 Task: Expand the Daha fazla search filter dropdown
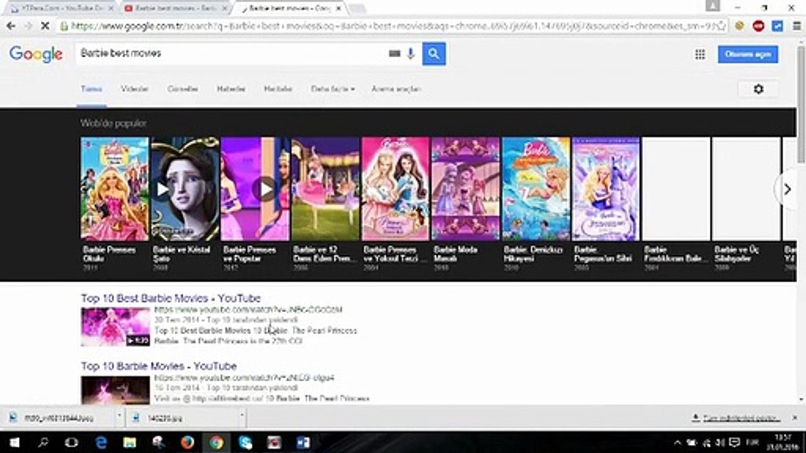pyautogui.click(x=332, y=89)
